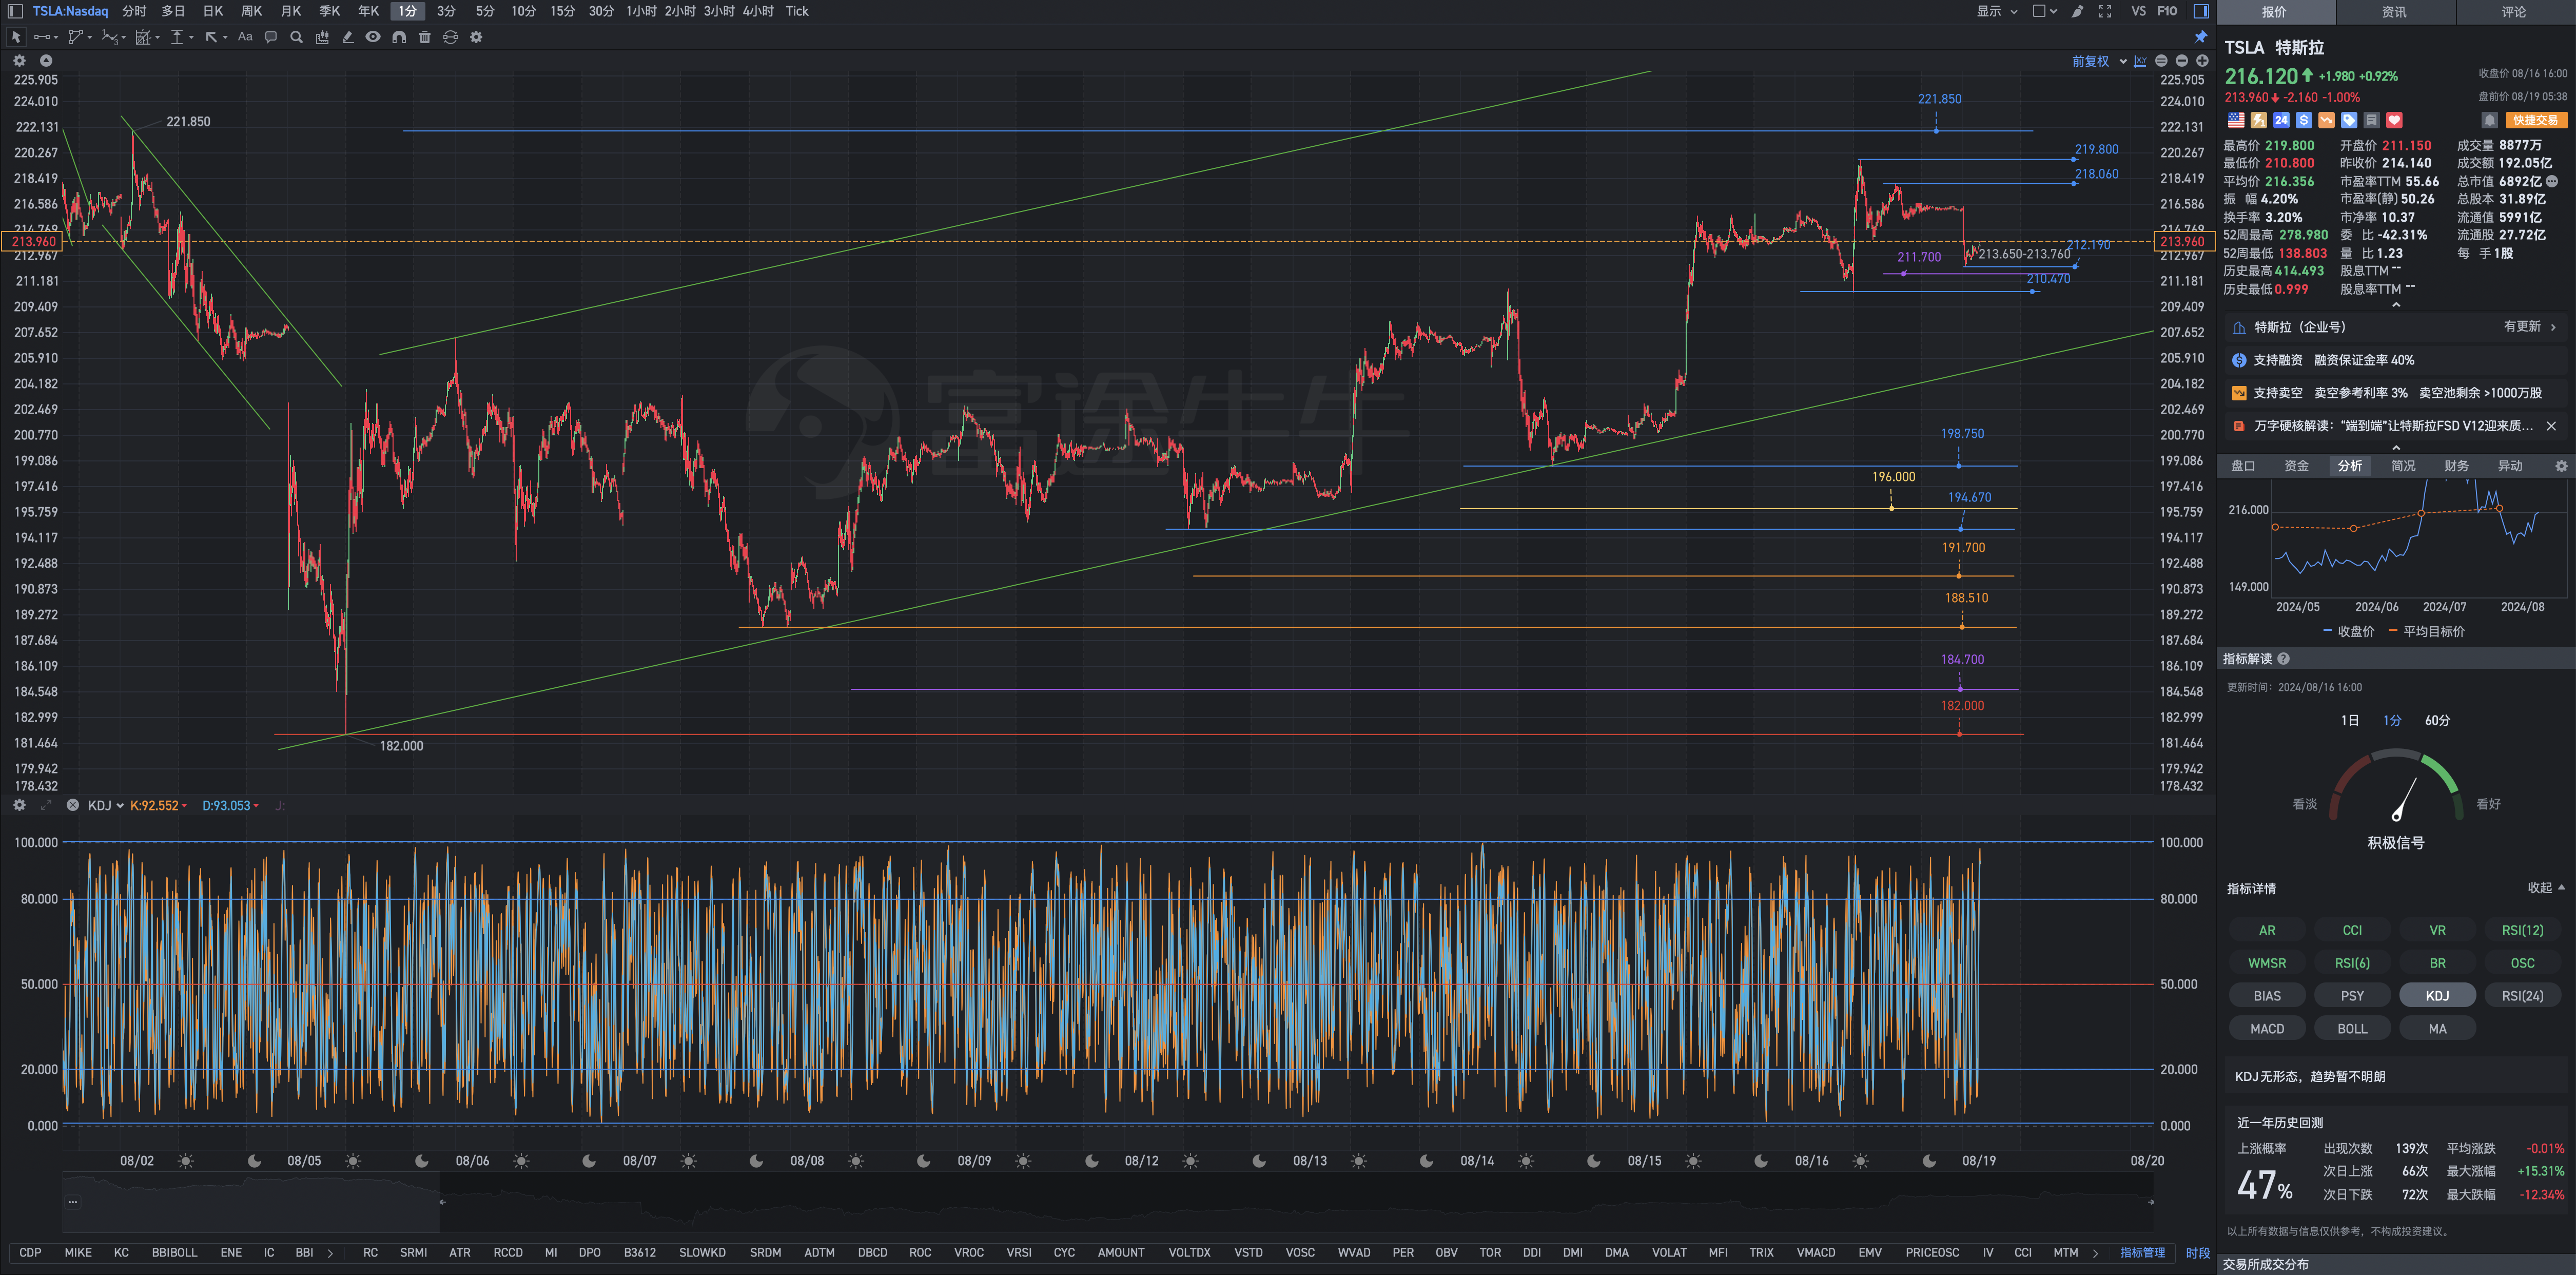Select 60分 indicator timeframe
The width and height of the screenshot is (2576, 1275).
coord(2437,720)
